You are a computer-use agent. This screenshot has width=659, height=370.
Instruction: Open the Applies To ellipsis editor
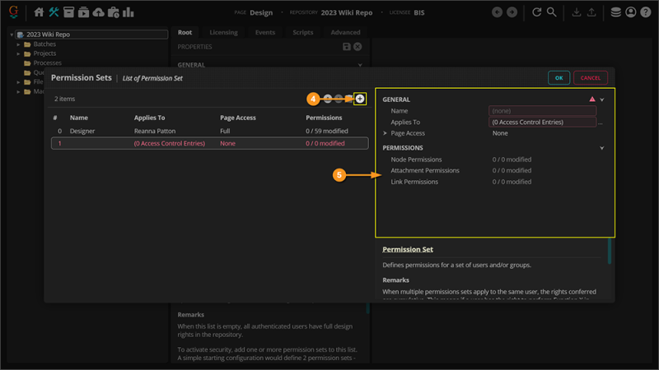(601, 123)
